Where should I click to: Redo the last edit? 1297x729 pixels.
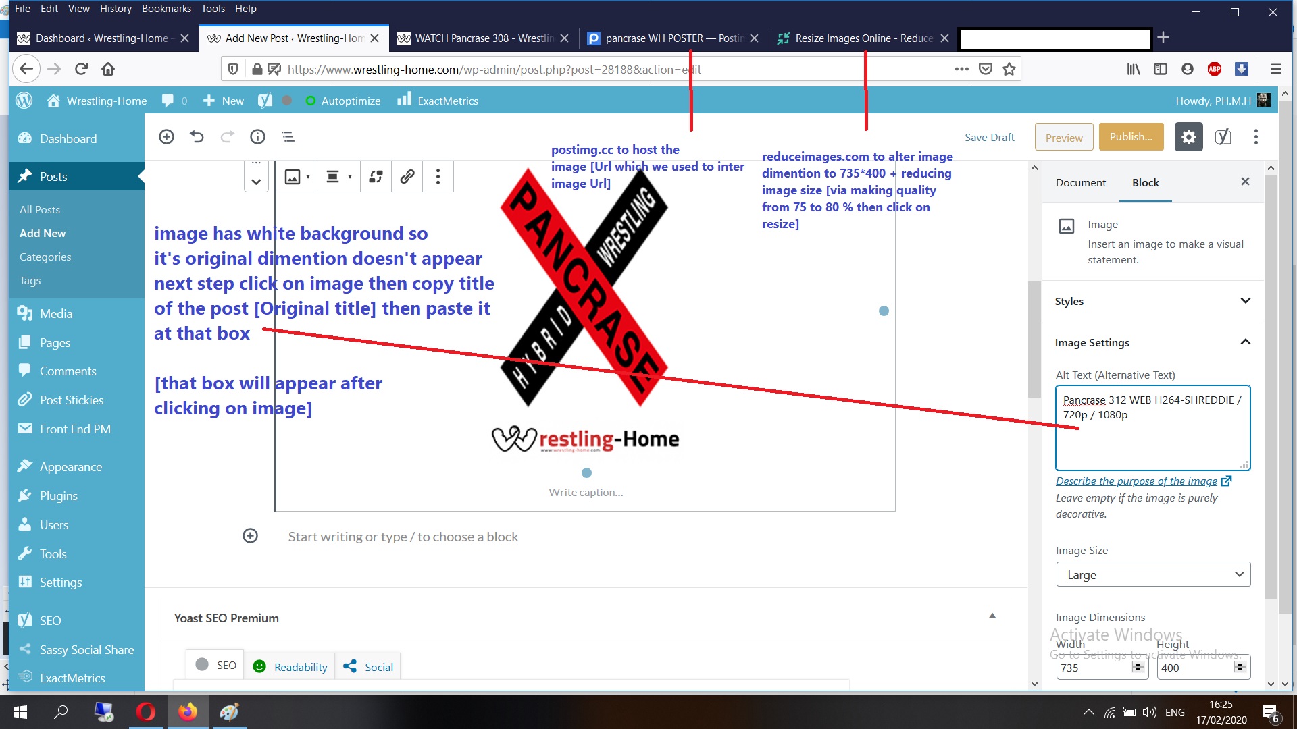point(227,137)
